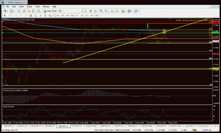Switch to the USDCHF,H1 chart tab

pyautogui.click(x=9, y=126)
